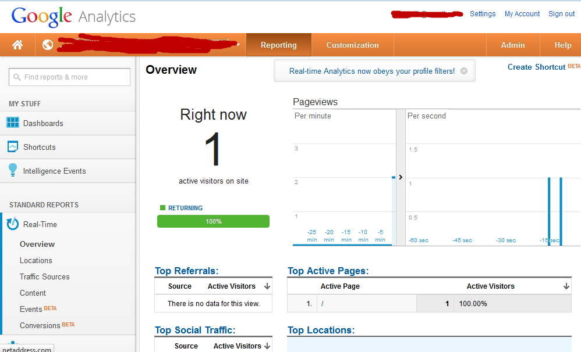Click Sign out link
The height and width of the screenshot is (352, 581).
tap(561, 14)
